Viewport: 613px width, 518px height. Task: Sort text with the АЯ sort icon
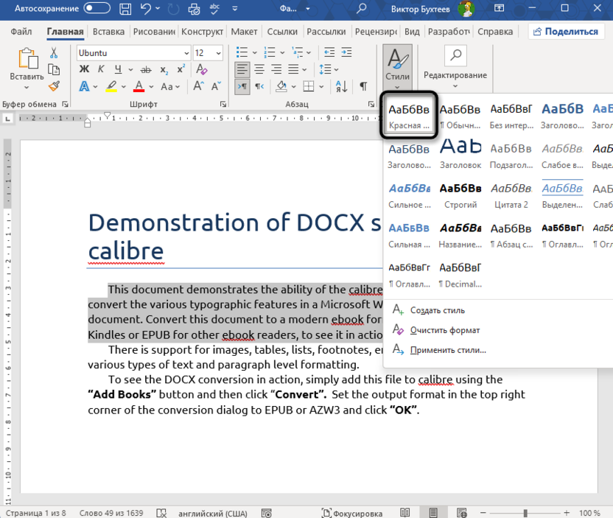click(341, 85)
